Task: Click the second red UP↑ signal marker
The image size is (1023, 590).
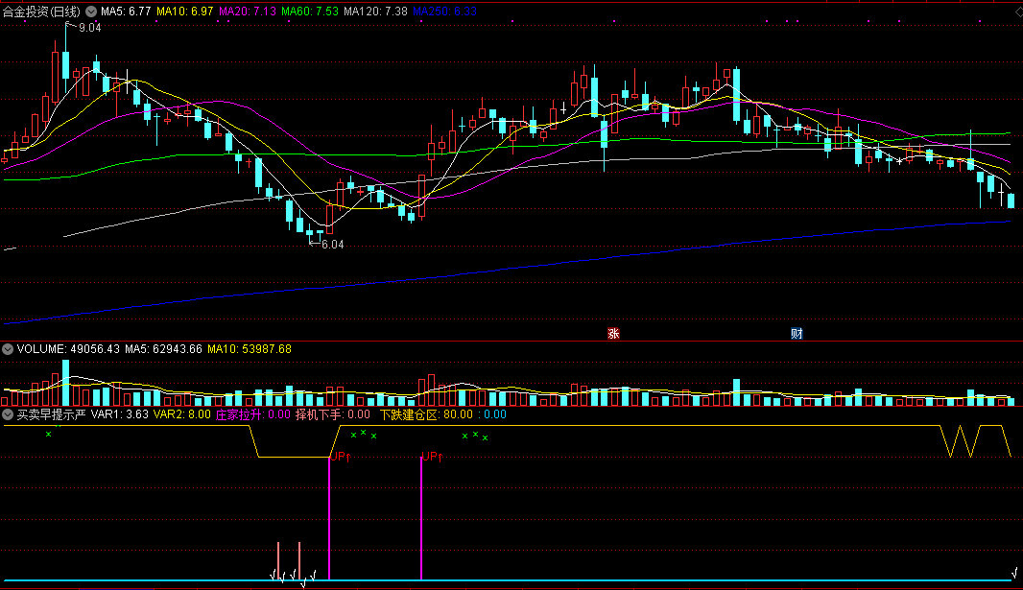Action: (x=432, y=457)
